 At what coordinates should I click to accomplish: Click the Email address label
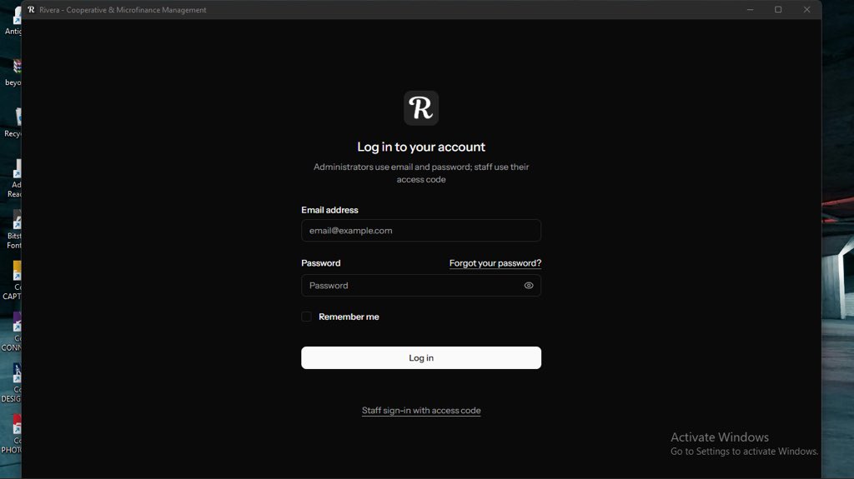pyautogui.click(x=329, y=210)
